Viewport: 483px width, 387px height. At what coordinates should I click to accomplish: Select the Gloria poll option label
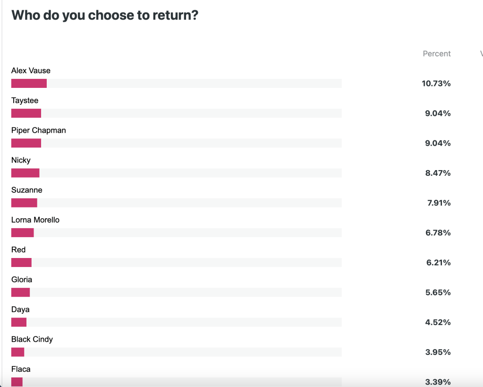click(22, 279)
